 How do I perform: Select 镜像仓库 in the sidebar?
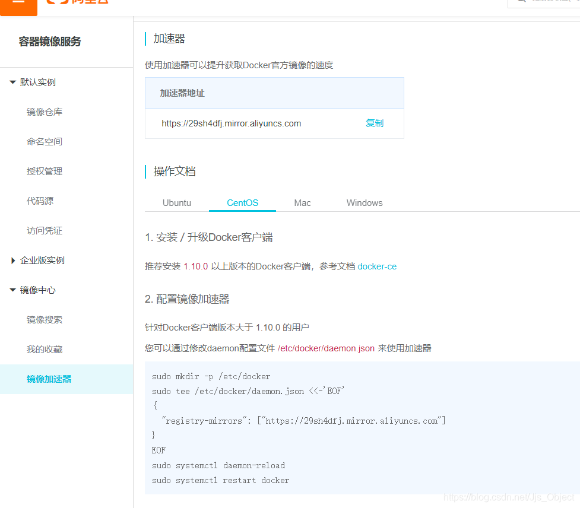tap(44, 112)
